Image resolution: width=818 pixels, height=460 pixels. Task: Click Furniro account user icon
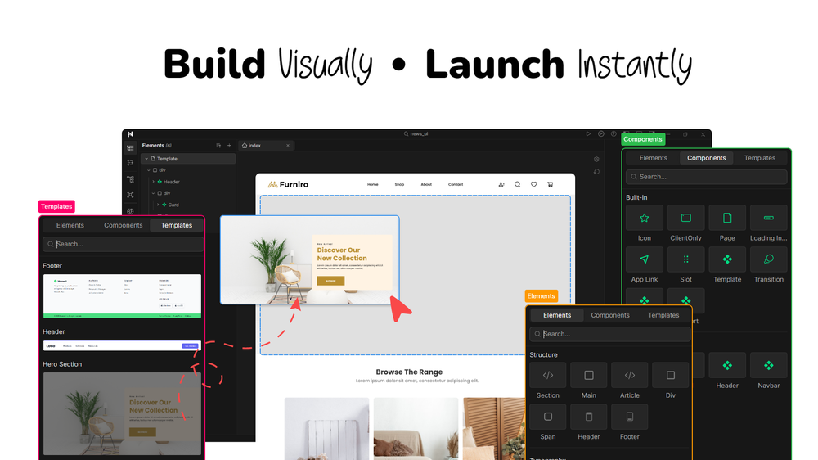pos(501,184)
